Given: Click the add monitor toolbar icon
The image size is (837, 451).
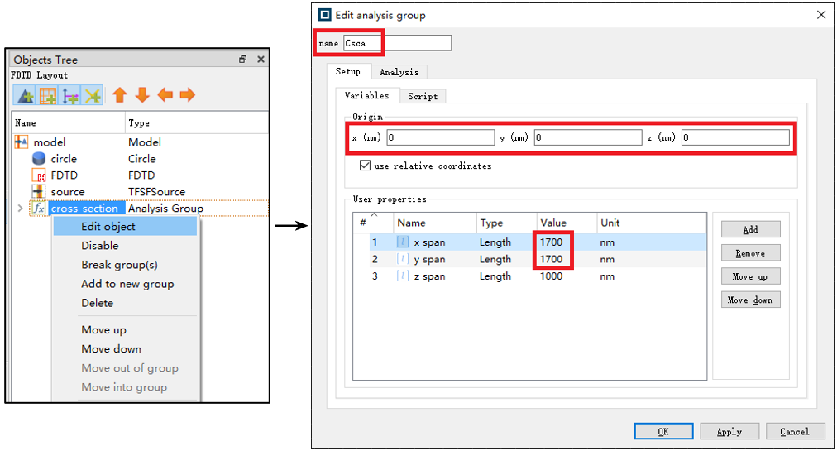Looking at the screenshot, I should 92,96.
